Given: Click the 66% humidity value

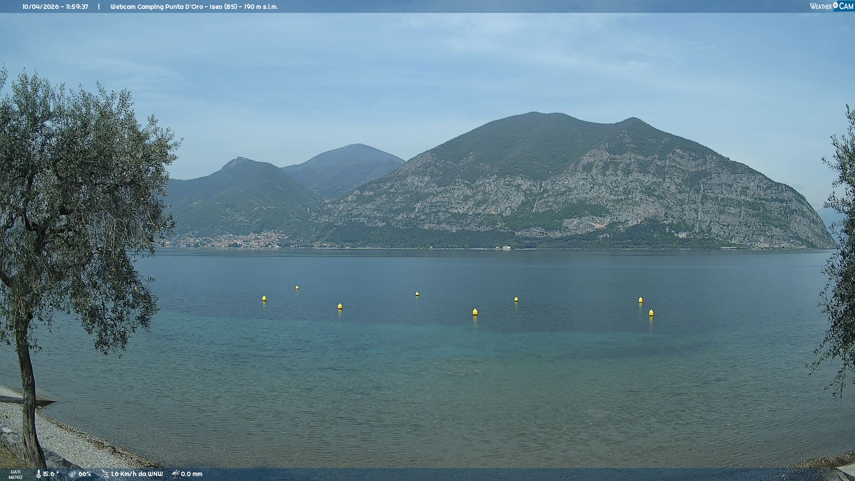Looking at the screenshot, I should (85, 474).
